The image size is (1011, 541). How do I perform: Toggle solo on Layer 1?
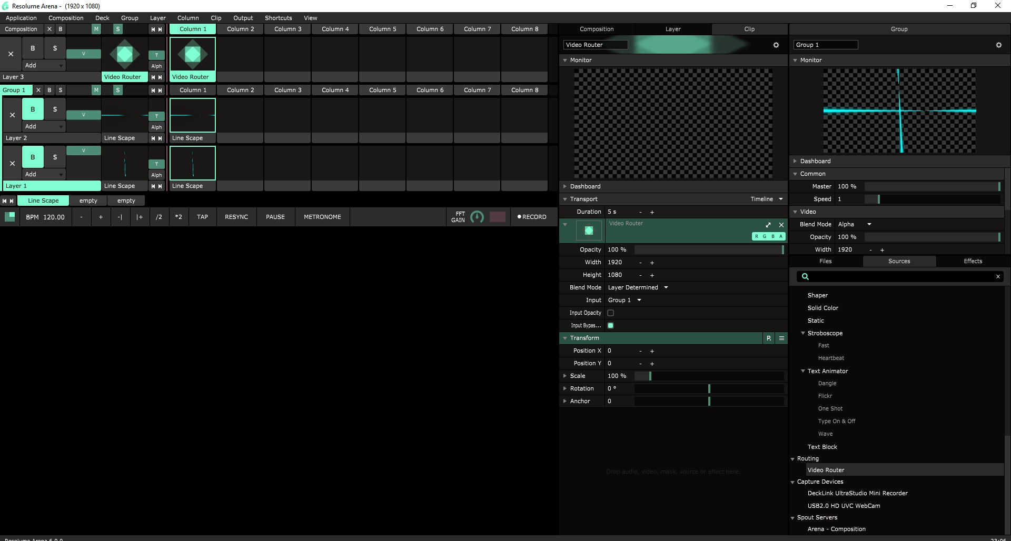(x=55, y=157)
